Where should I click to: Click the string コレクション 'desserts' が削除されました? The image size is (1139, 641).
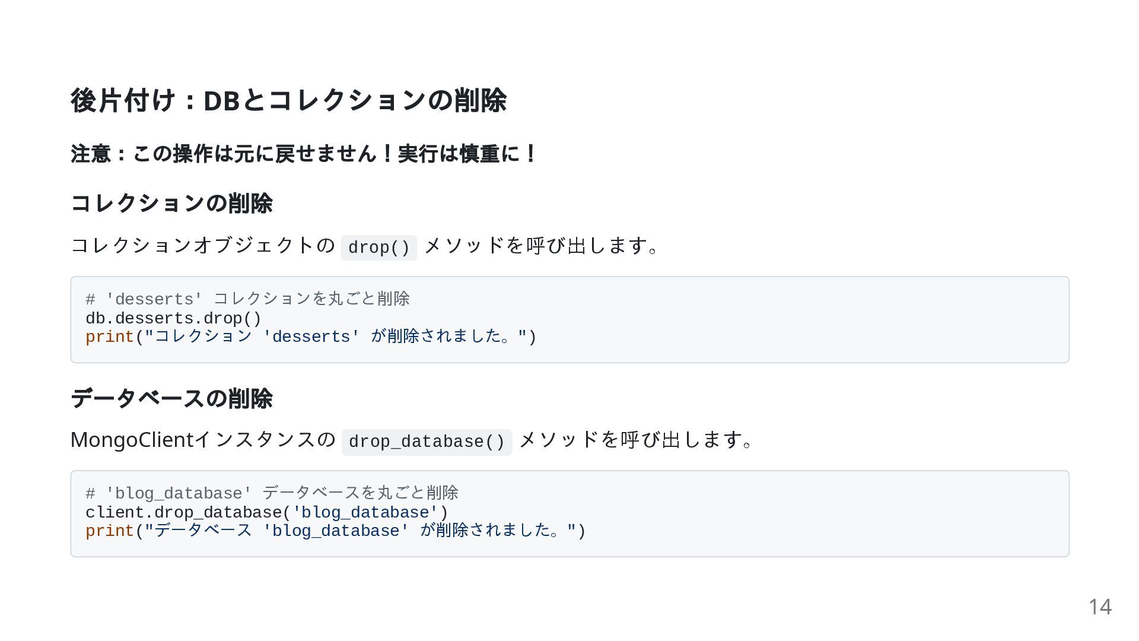tap(336, 337)
